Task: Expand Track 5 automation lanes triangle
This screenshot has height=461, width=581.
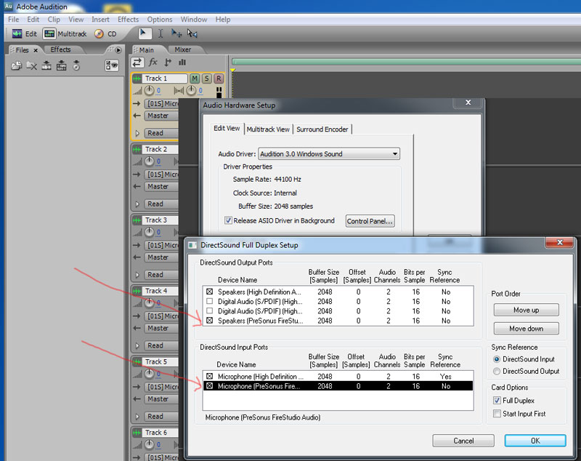Action: pyautogui.click(x=137, y=416)
